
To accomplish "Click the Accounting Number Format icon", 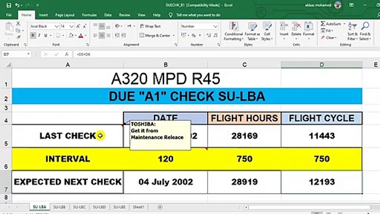I will (x=183, y=35).
